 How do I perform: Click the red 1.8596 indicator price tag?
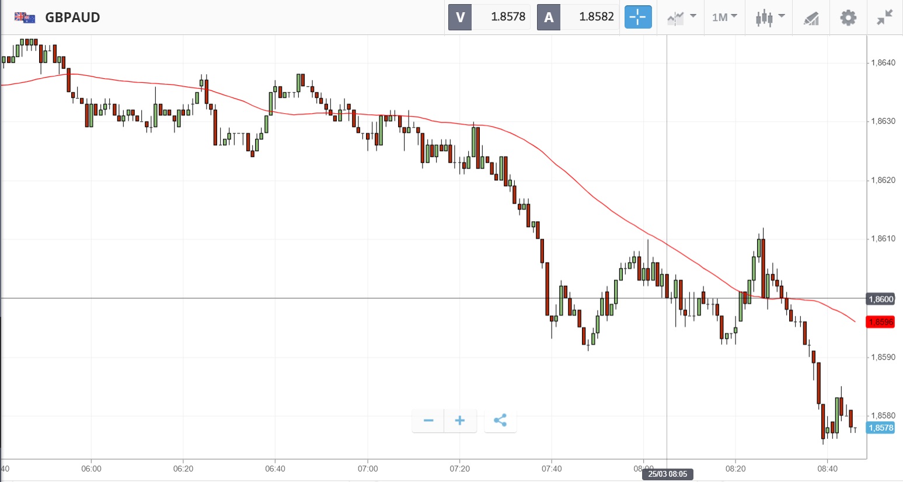point(880,322)
